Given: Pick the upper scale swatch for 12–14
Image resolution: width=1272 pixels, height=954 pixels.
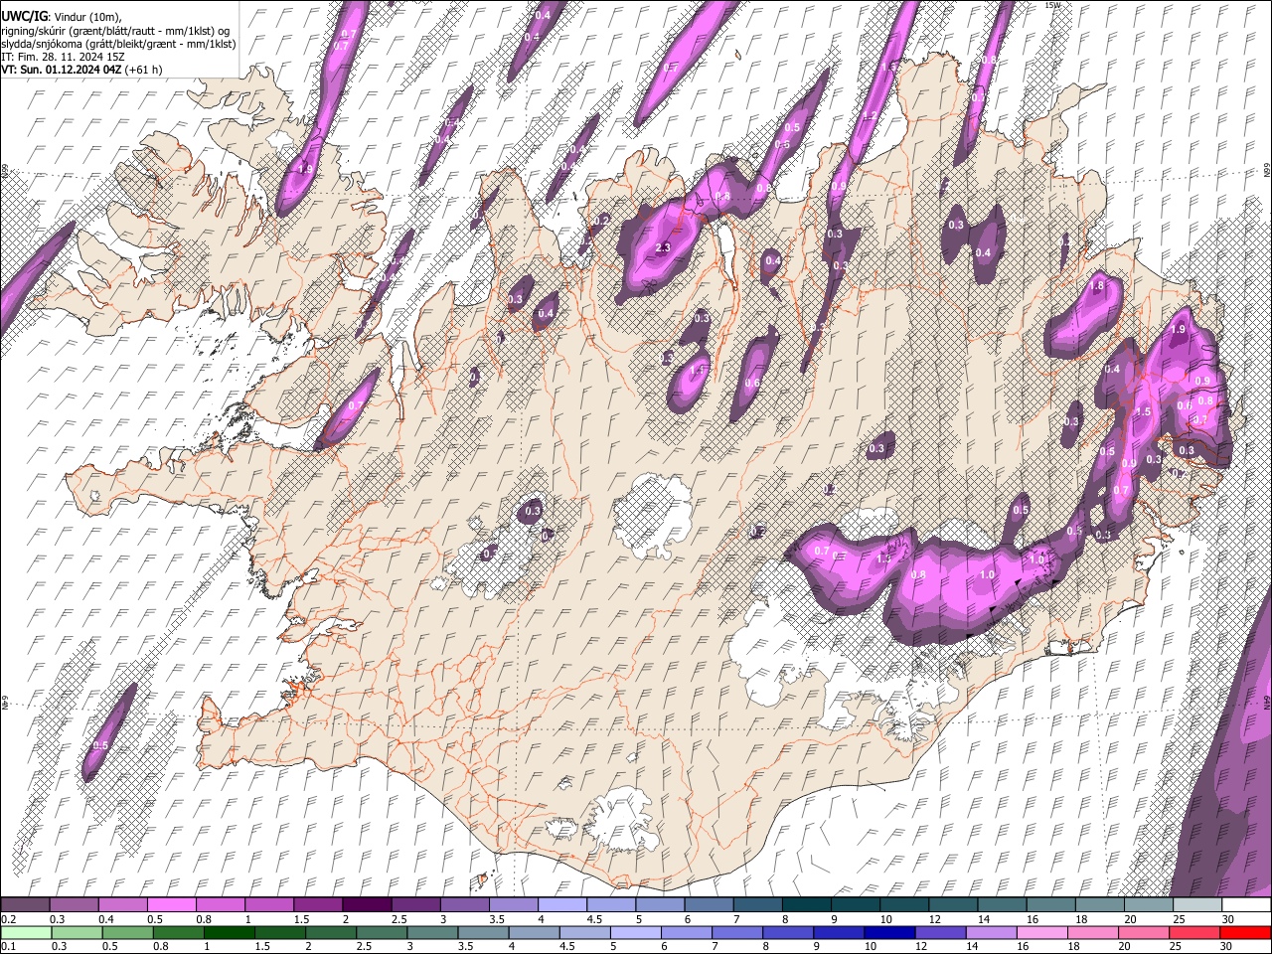Looking at the screenshot, I should coord(951,905).
